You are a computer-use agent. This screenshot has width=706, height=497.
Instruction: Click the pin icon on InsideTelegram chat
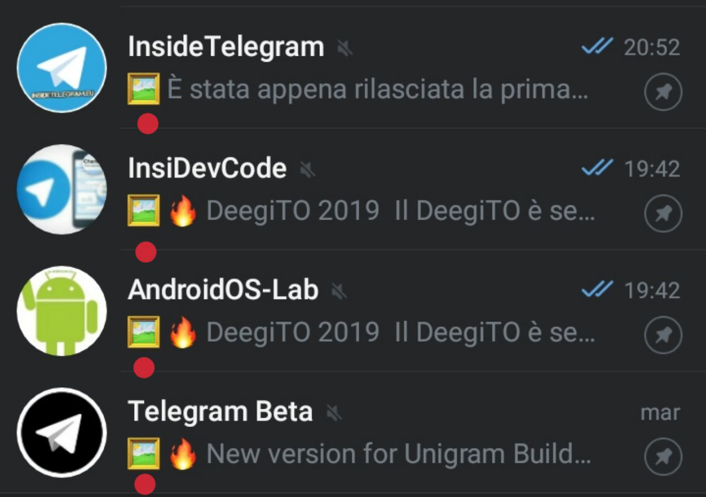(663, 92)
